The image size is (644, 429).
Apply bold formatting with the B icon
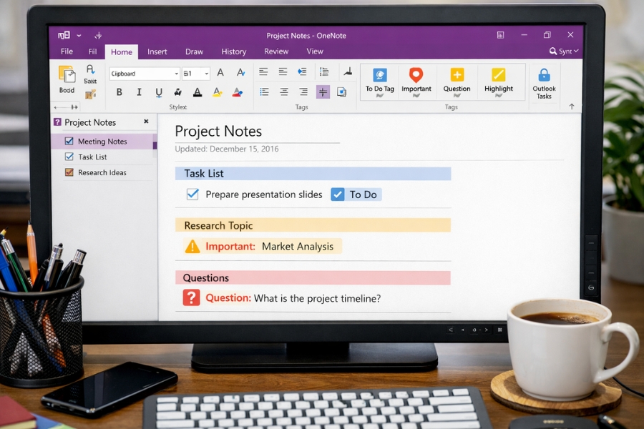pyautogui.click(x=119, y=92)
